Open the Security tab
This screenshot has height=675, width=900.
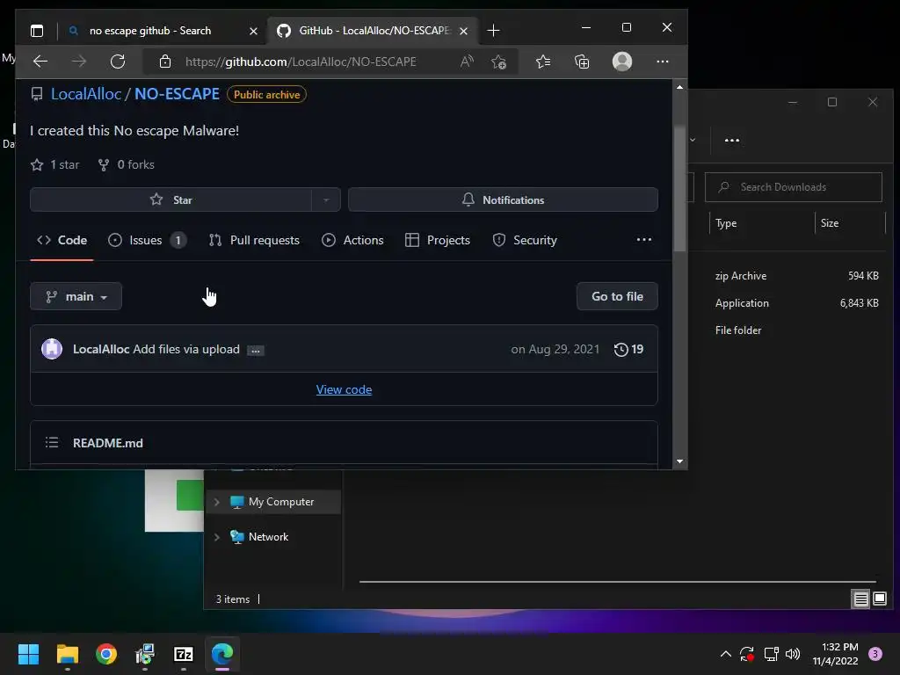(x=525, y=240)
